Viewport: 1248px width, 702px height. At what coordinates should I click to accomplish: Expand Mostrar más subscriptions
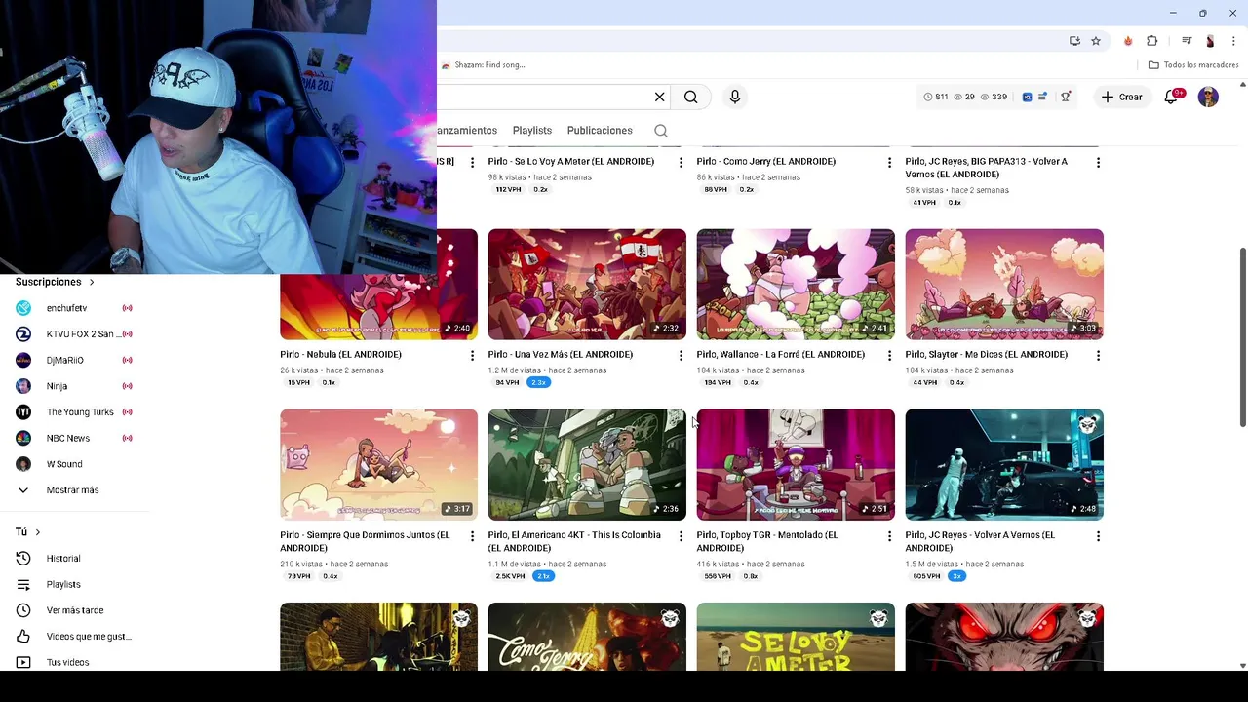(x=73, y=490)
